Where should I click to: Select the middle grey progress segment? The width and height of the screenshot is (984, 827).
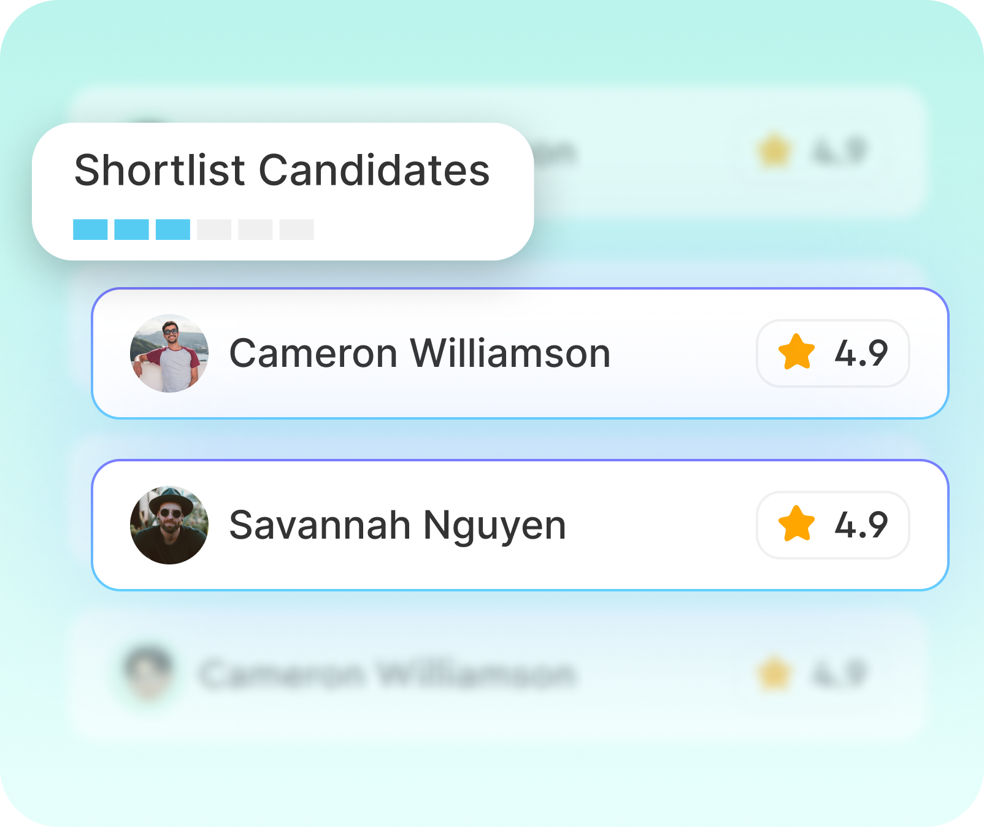coord(255,229)
